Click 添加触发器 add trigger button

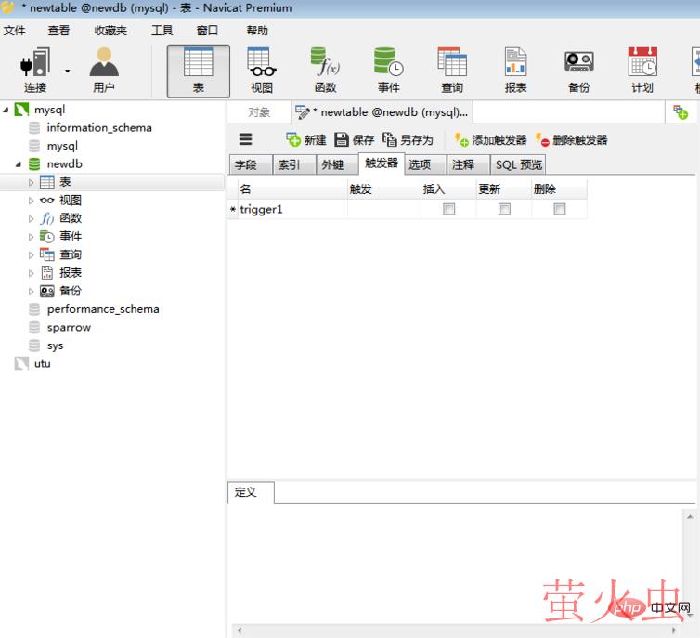click(490, 139)
